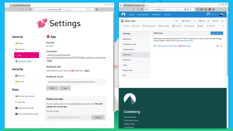
Task: Open the repository Packages tab
Action: tap(164, 26)
